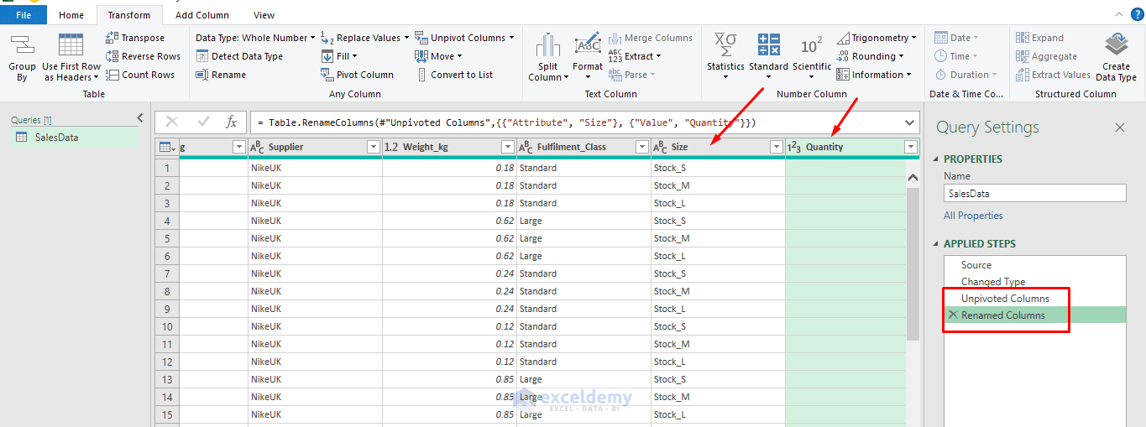Open the File tab

click(x=24, y=15)
